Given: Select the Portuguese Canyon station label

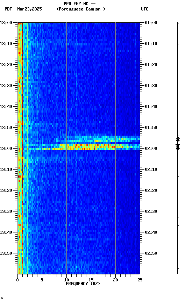Looking at the screenshot, I should click(x=81, y=9).
